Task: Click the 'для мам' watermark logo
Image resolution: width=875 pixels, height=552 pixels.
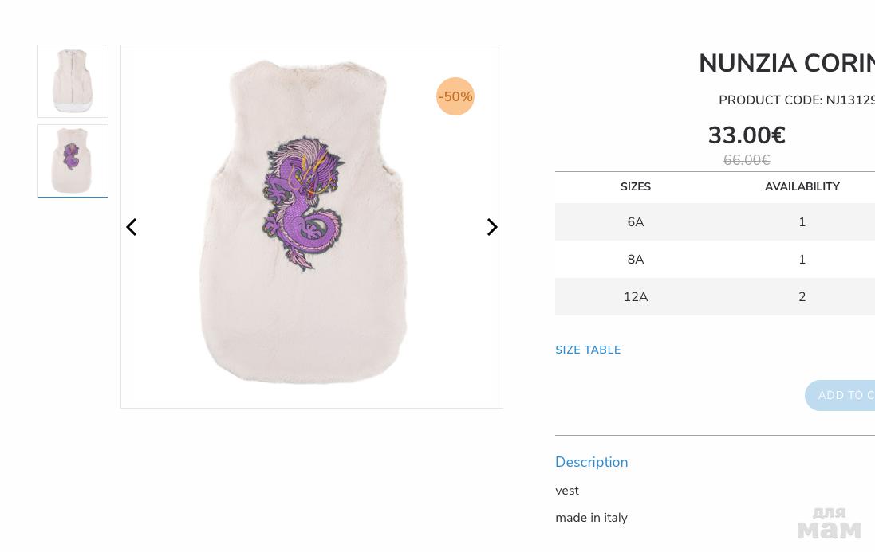Action: click(829, 523)
